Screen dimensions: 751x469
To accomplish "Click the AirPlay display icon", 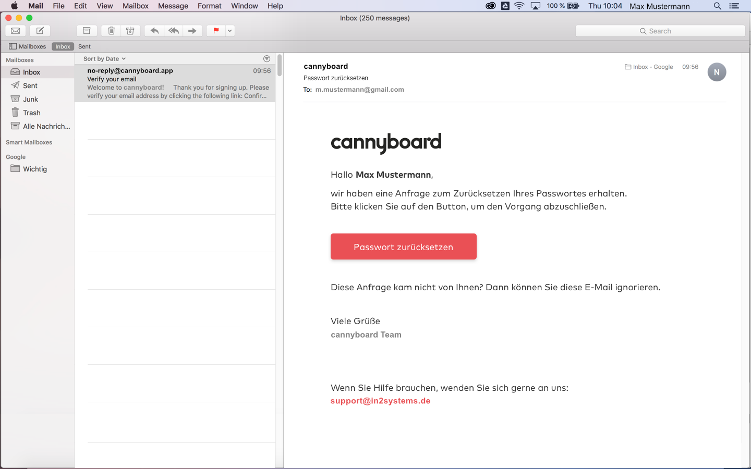I will coord(536,6).
